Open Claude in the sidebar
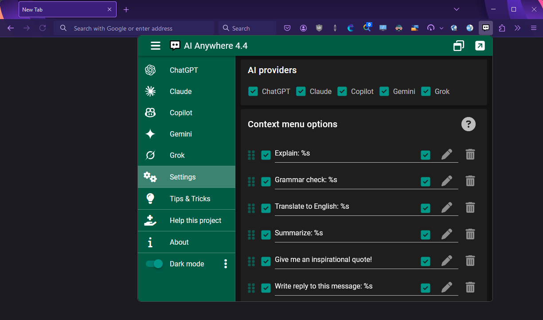The image size is (543, 320). coord(187,91)
